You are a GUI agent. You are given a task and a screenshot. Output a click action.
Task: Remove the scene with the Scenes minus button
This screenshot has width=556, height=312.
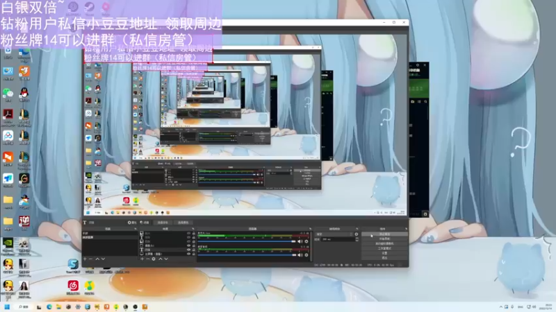click(x=91, y=259)
